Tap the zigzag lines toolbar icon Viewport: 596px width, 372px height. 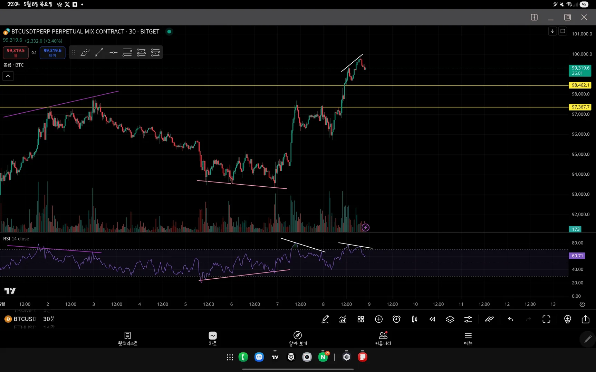tap(489, 319)
